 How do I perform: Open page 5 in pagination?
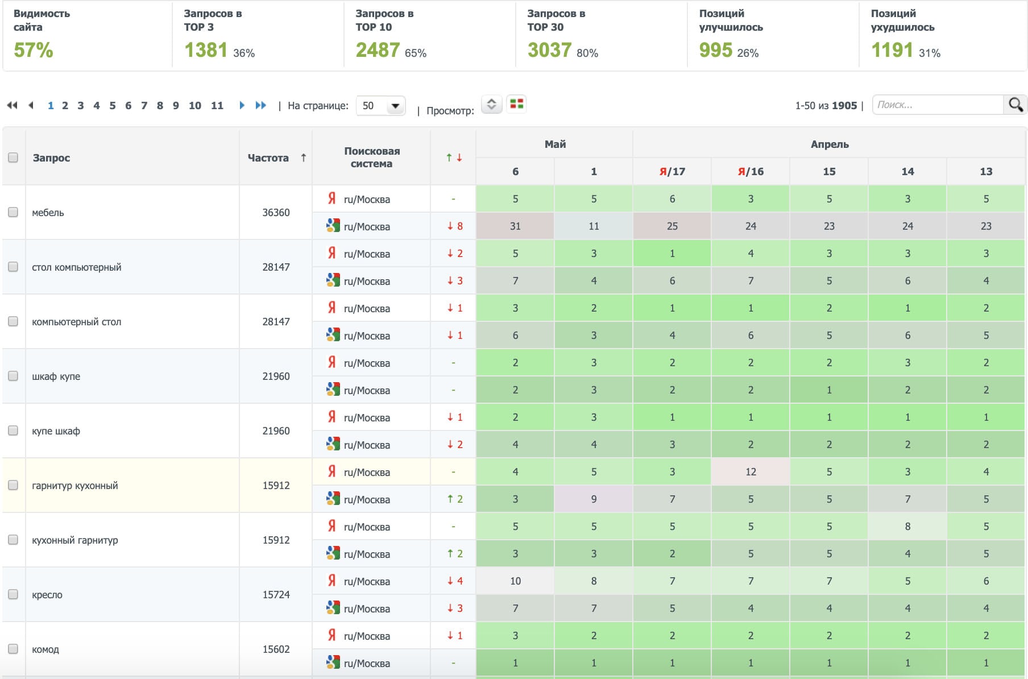click(x=113, y=105)
